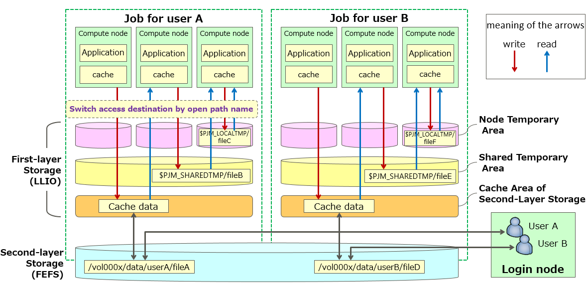Click the blue read arrow in legend
The width and height of the screenshot is (588, 288).
pyautogui.click(x=547, y=61)
